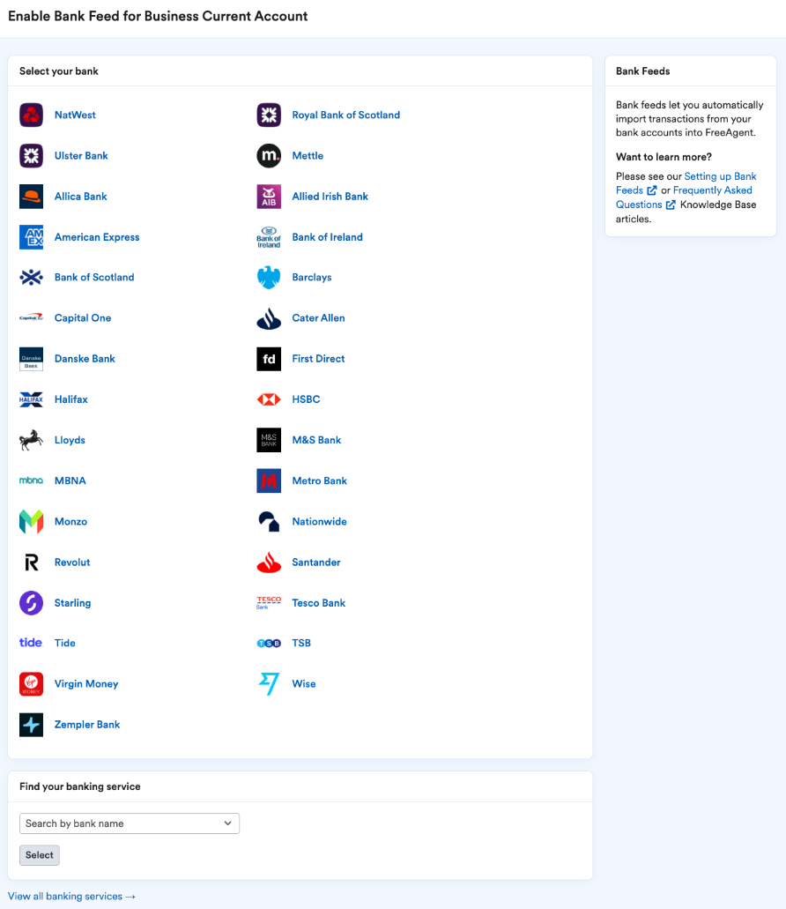Select the Monzo text link
Image resolution: width=786 pixels, height=909 pixels.
70,521
